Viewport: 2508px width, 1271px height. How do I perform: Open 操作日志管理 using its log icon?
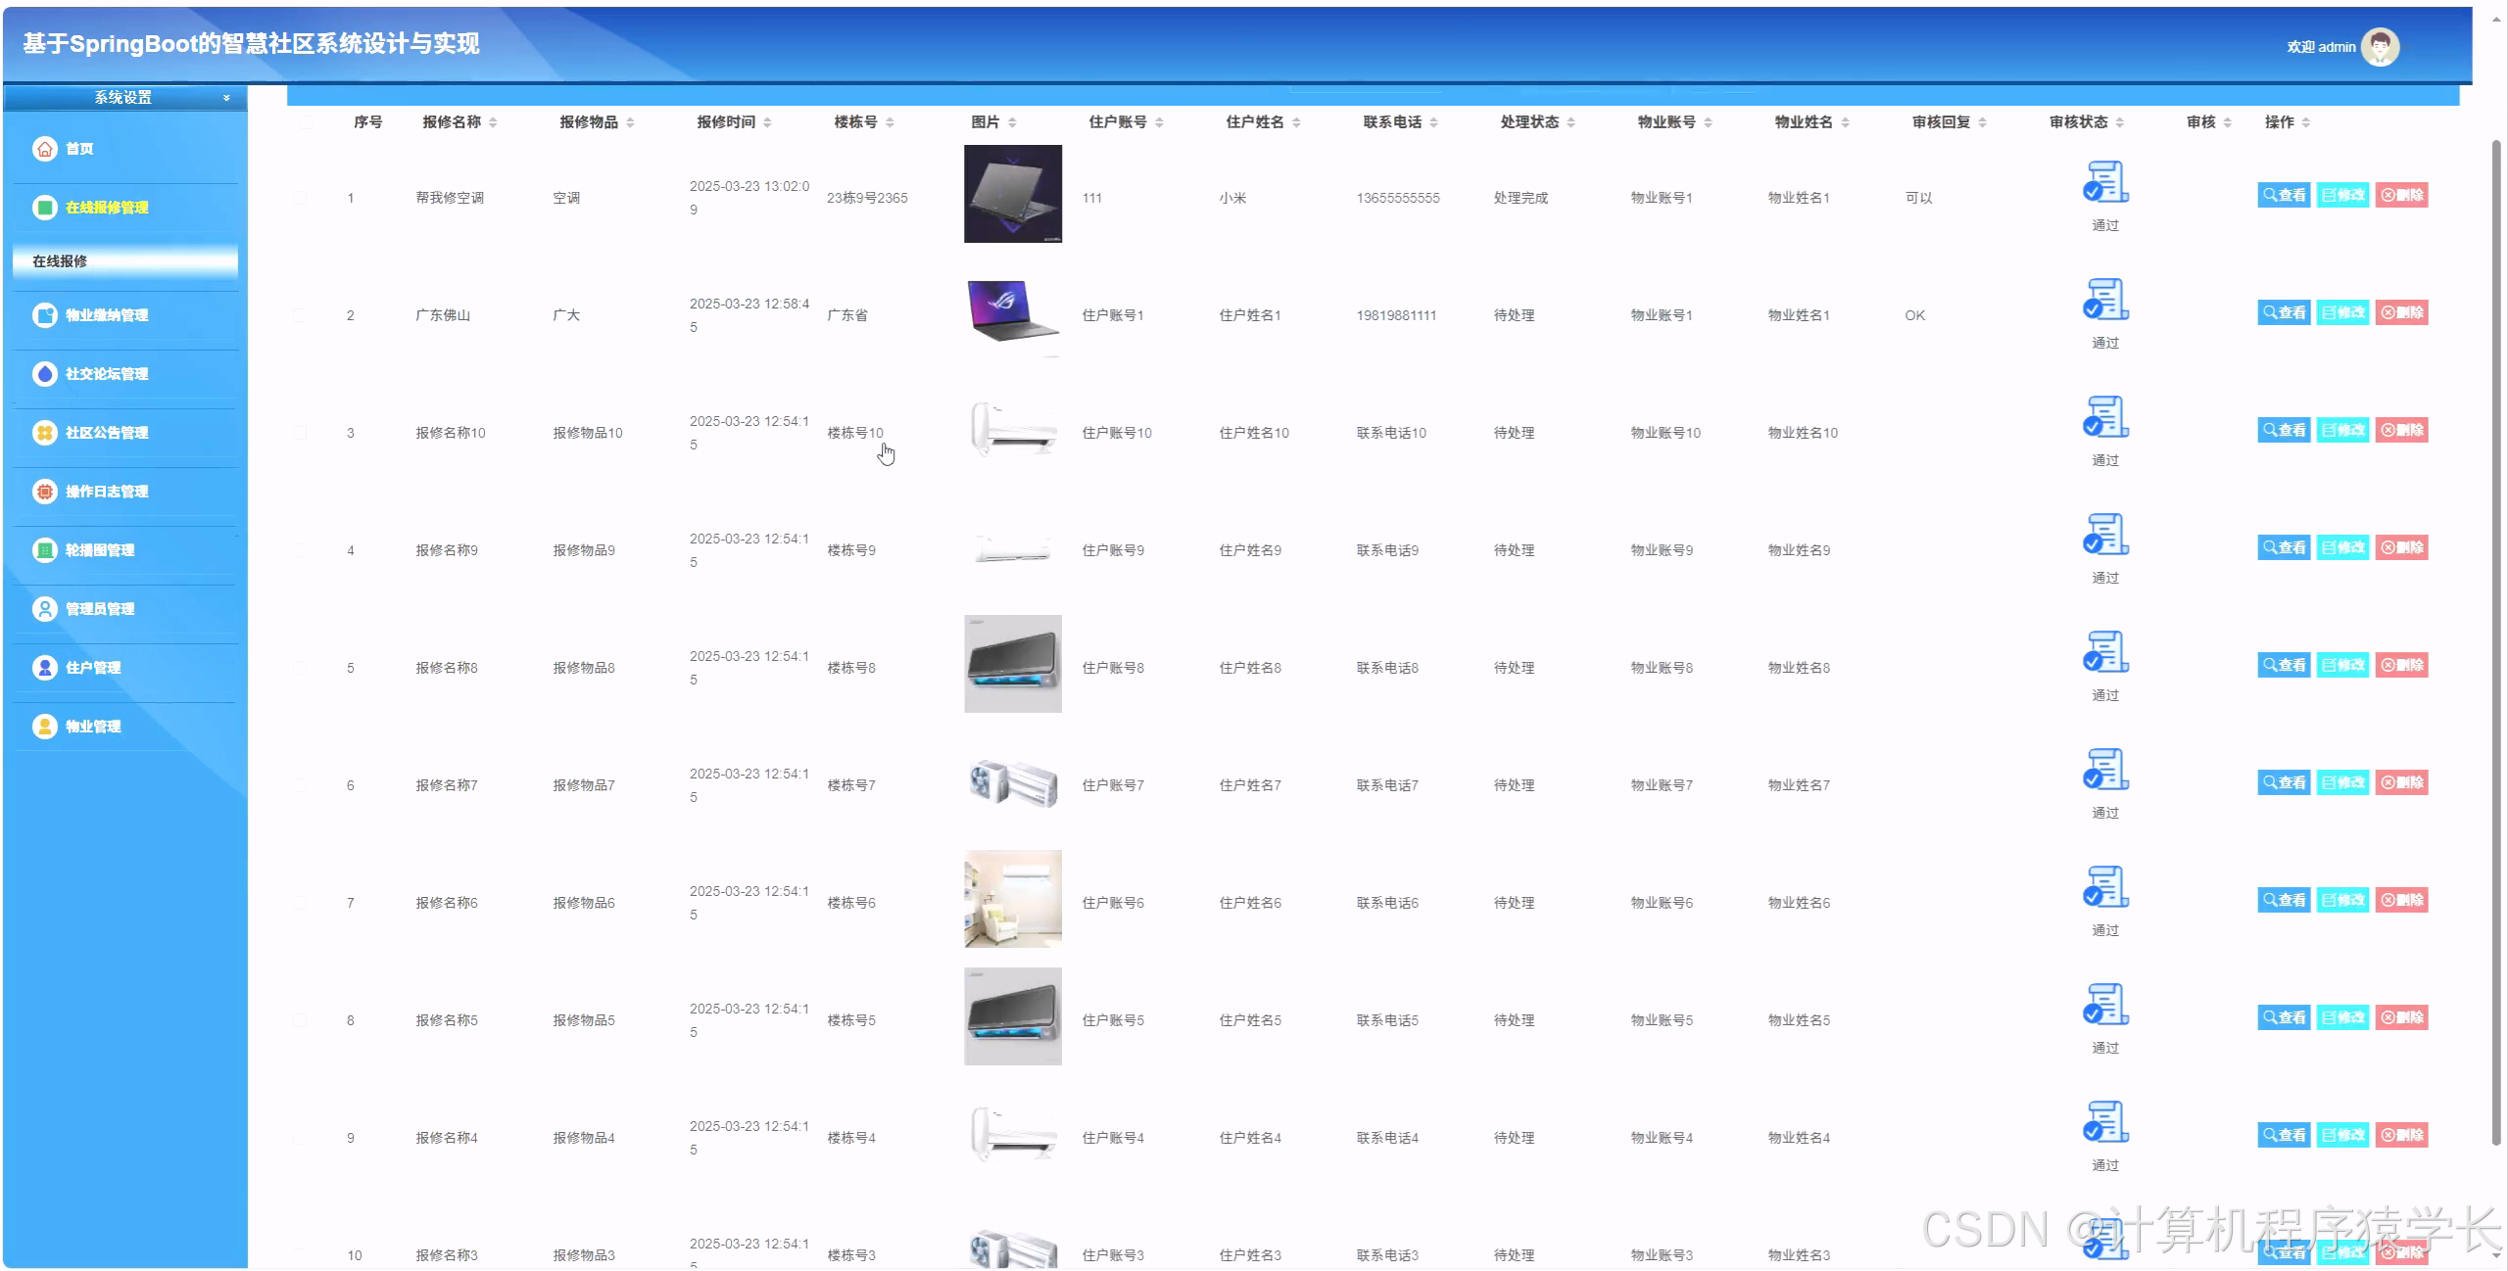coord(45,491)
